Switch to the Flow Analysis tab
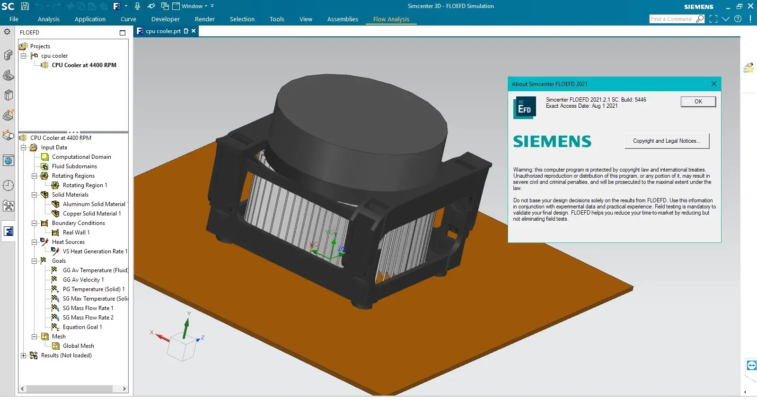This screenshot has height=406, width=757. [391, 19]
